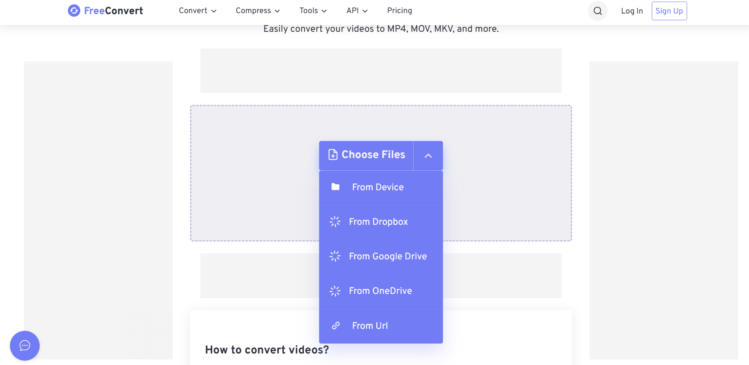Select From OneDrive menu option
This screenshot has height=365, width=749.
click(x=380, y=291)
